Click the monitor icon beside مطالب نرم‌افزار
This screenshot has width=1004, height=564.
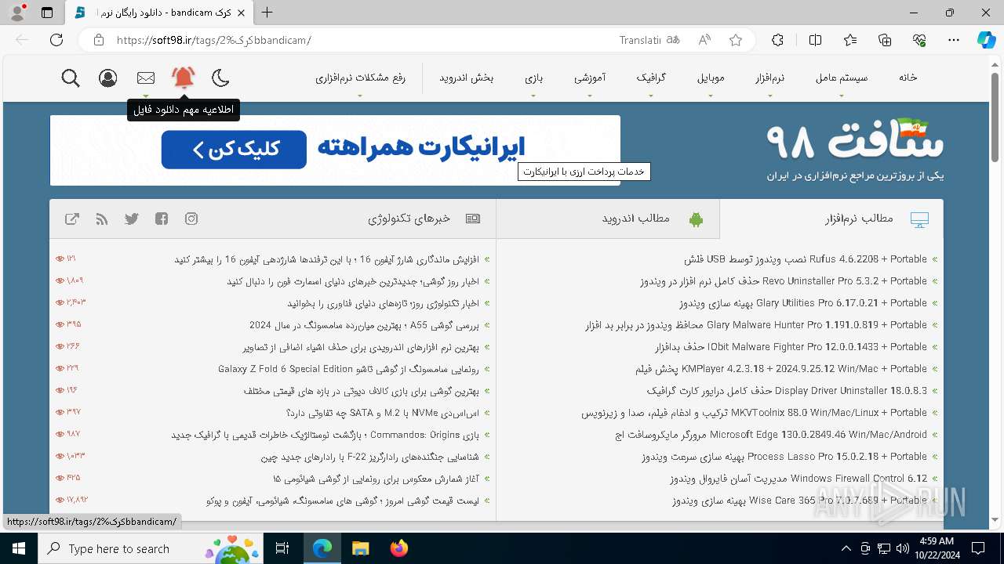pyautogui.click(x=919, y=219)
